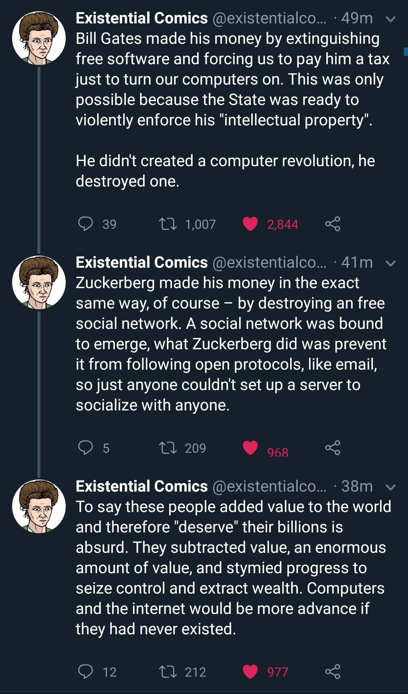Toggle the heart on the 977-likes tweet
This screenshot has height=694, width=408.
[x=250, y=671]
